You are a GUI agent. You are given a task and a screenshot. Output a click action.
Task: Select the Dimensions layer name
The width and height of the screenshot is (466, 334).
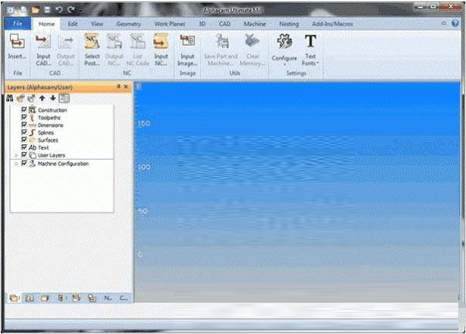(50, 126)
